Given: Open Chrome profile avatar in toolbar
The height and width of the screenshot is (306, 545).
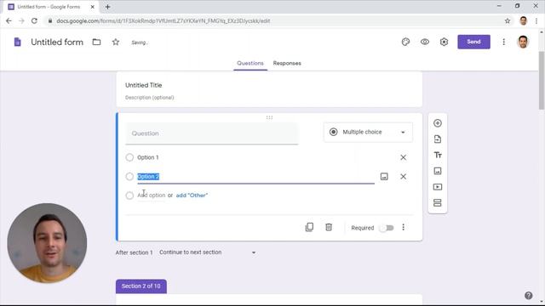Looking at the screenshot, I should coord(524,20).
